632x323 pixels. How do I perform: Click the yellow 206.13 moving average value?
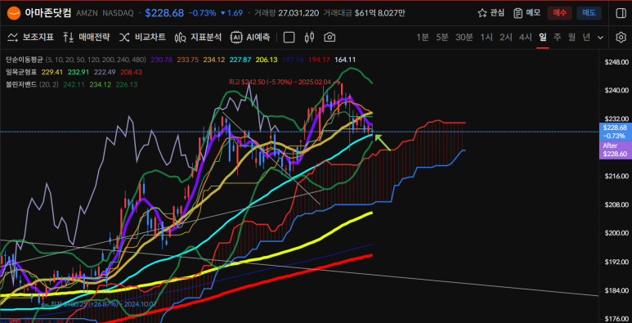[267, 60]
